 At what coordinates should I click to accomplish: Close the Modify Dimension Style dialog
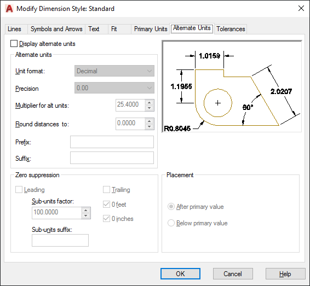pyautogui.click(x=301, y=8)
